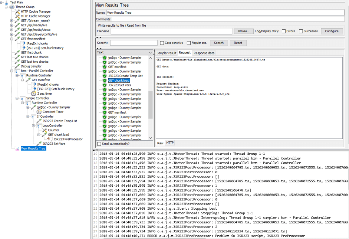This screenshot has height=239, width=349.
Task: Collapse the Thread Group node
Action: pyautogui.click(x=6, y=7)
